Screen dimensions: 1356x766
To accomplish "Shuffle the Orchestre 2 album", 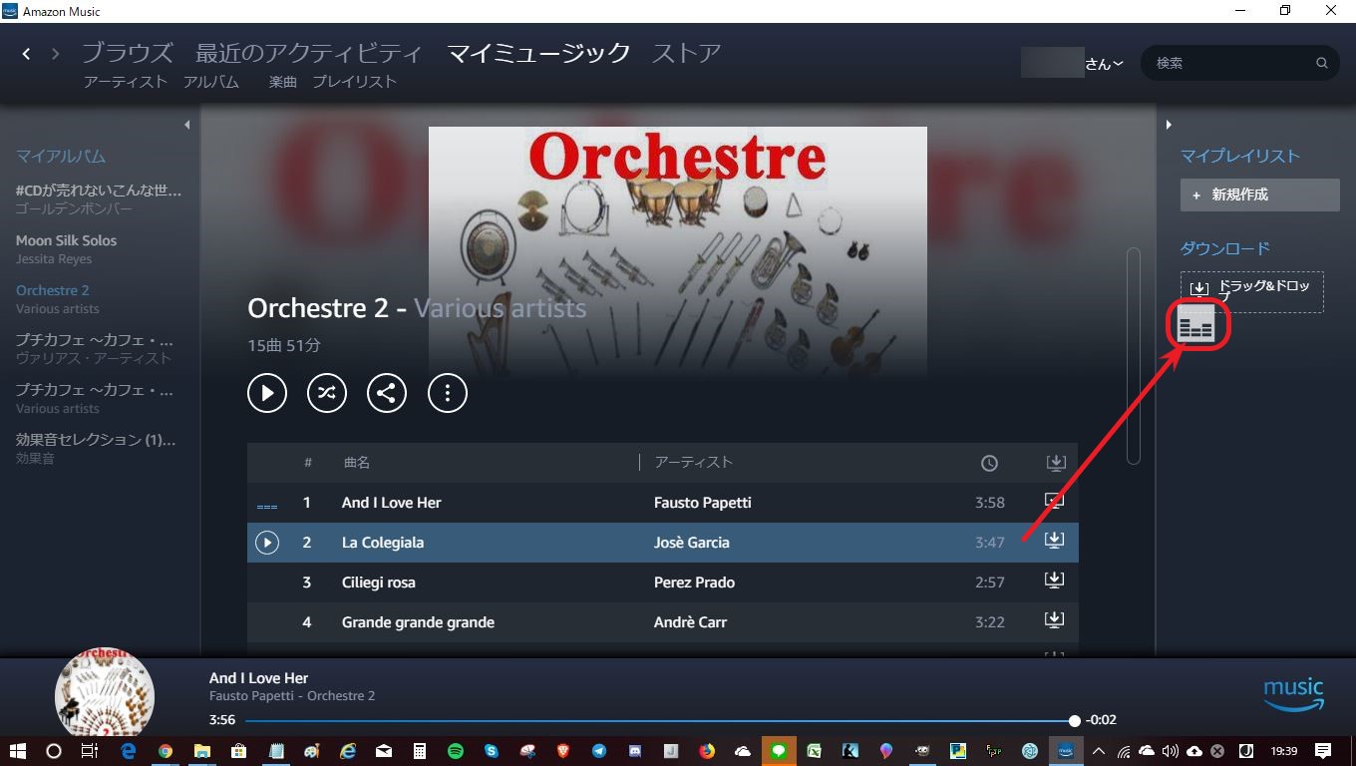I will pos(327,393).
